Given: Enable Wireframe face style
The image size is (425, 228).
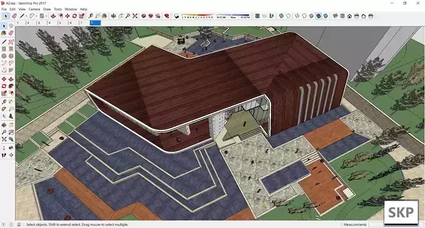Looking at the screenshot, I should pos(297,16).
